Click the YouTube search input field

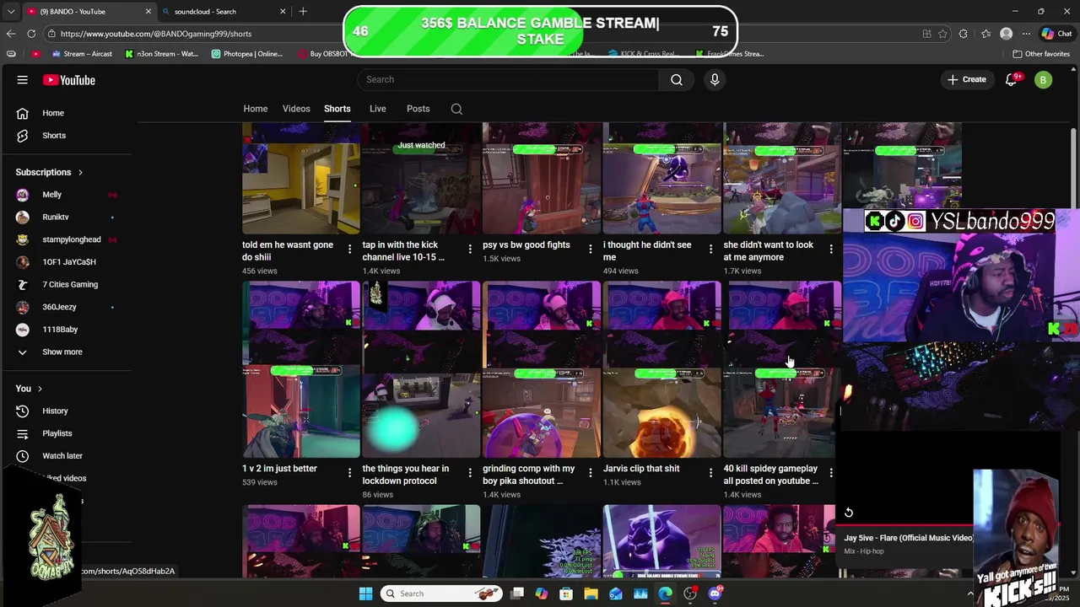[508, 79]
